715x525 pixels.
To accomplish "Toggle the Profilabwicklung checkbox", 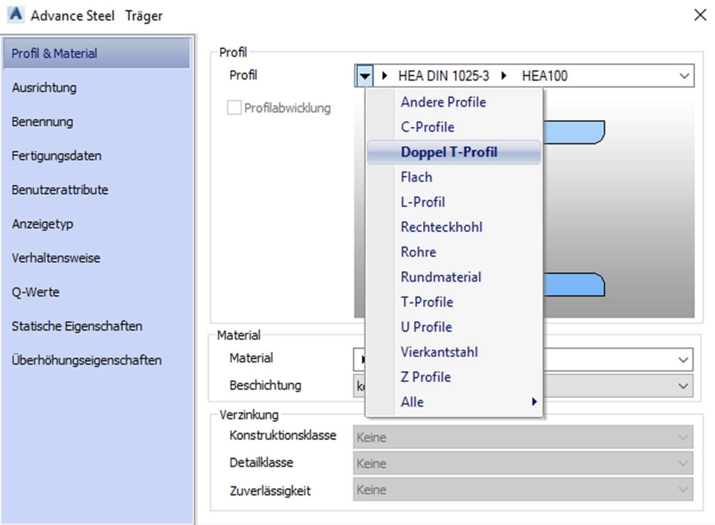I will tap(234, 109).
